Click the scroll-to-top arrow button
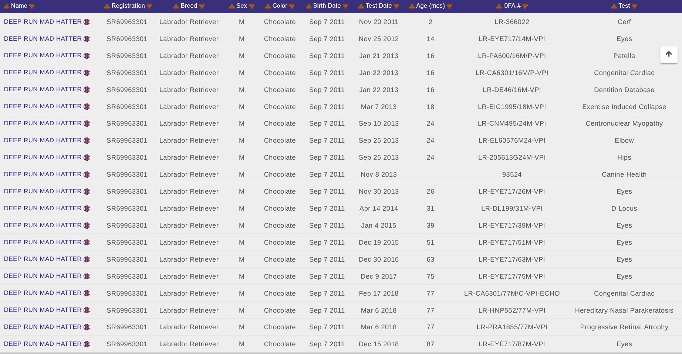Screen dimensions: 682x354 tap(669, 54)
